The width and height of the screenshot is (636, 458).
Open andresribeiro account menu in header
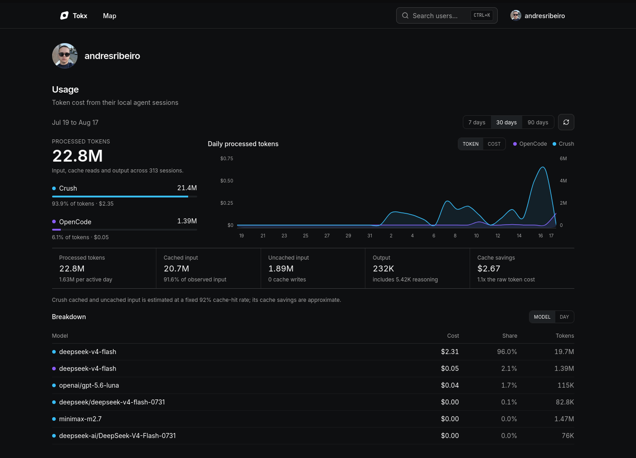click(x=538, y=15)
